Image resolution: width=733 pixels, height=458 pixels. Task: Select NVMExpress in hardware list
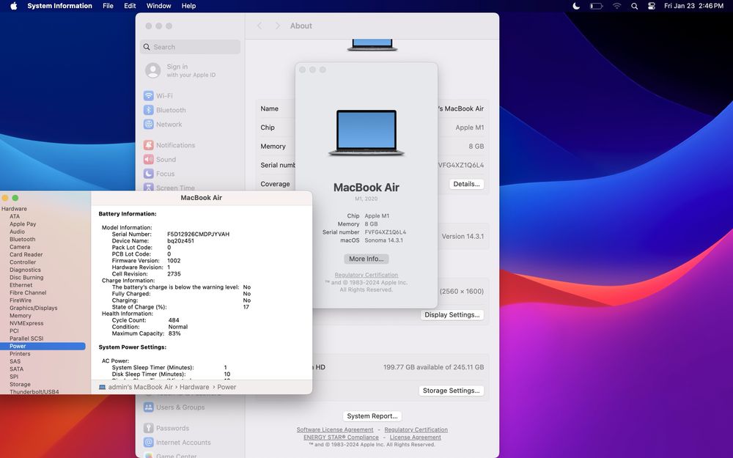[x=26, y=323]
